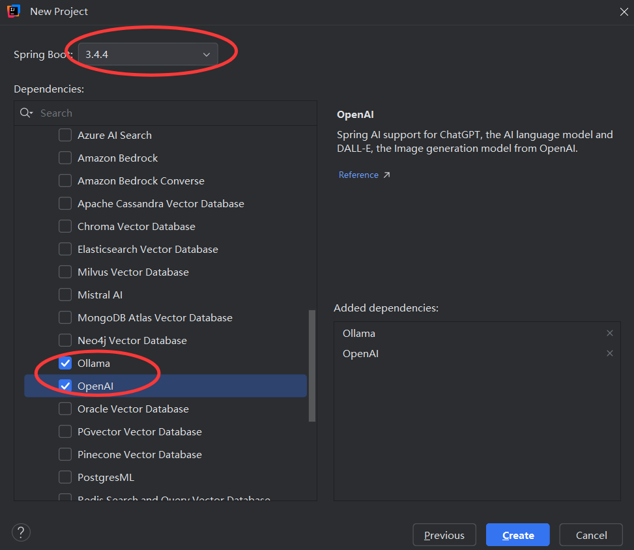
Task: Remove OpenAI from added dependencies
Action: coord(610,353)
